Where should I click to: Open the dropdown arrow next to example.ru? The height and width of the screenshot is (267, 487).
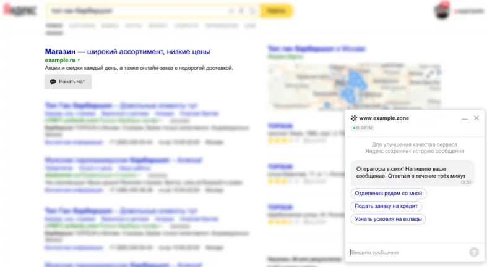79,60
